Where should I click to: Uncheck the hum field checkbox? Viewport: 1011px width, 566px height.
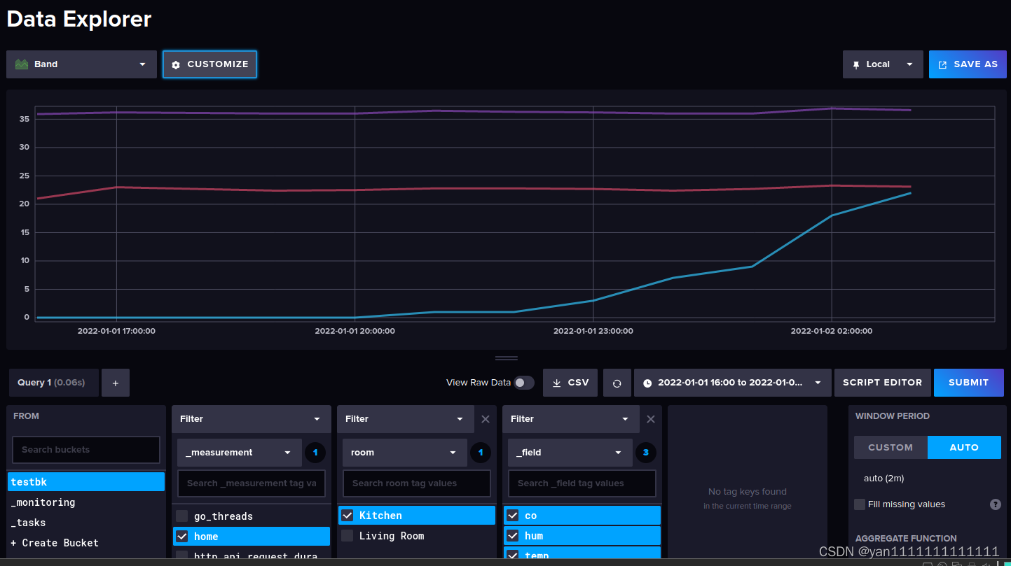[x=512, y=535]
